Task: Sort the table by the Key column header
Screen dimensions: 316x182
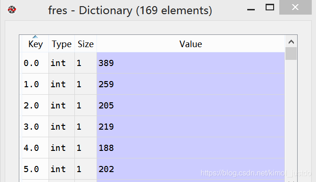Action: click(x=35, y=44)
